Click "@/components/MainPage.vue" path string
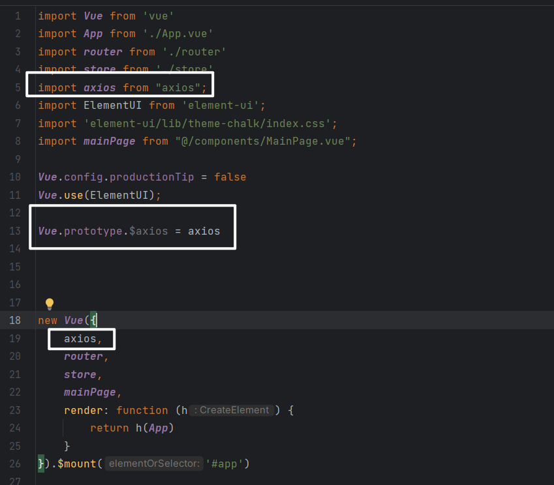Viewport: 554px width, 485px height. coord(262,141)
